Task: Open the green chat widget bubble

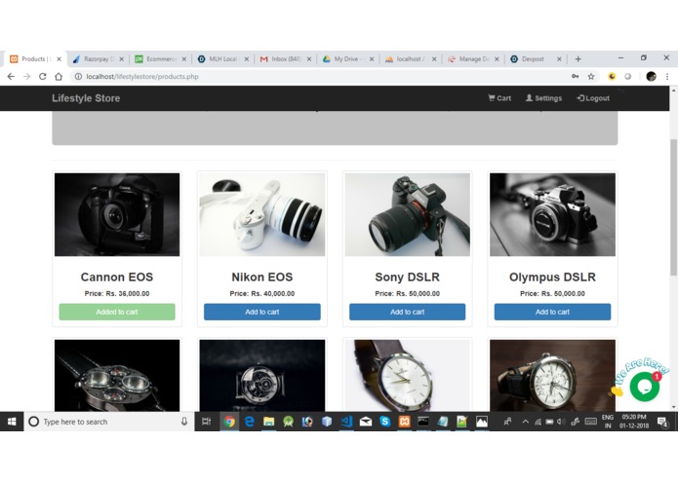Action: point(644,387)
